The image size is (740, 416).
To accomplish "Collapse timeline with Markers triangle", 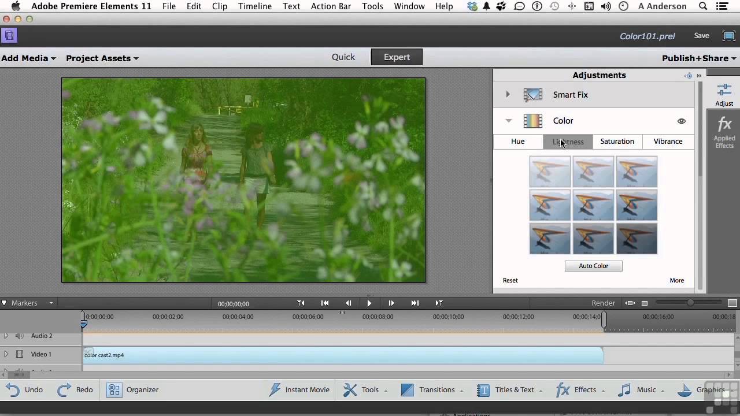I will [x=4, y=303].
